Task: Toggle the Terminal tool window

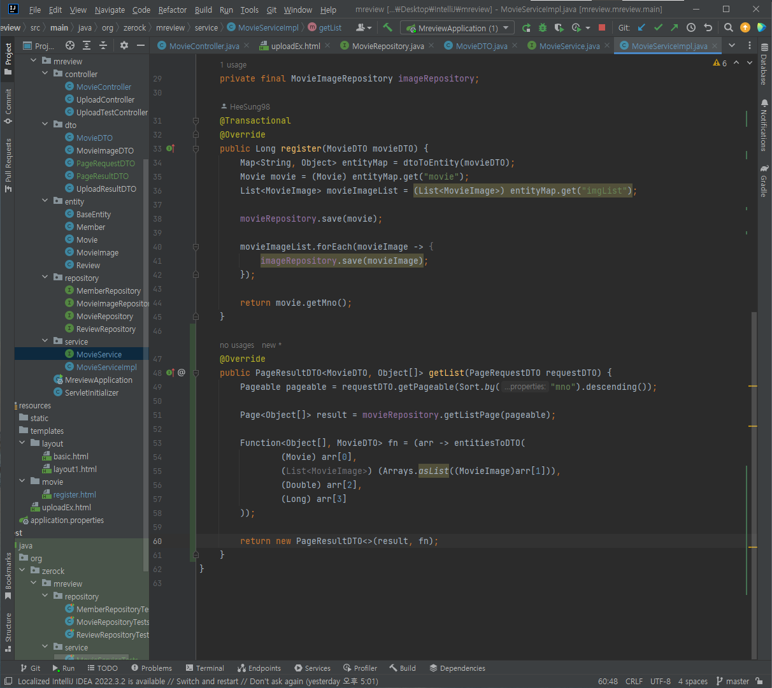Action: pyautogui.click(x=204, y=668)
